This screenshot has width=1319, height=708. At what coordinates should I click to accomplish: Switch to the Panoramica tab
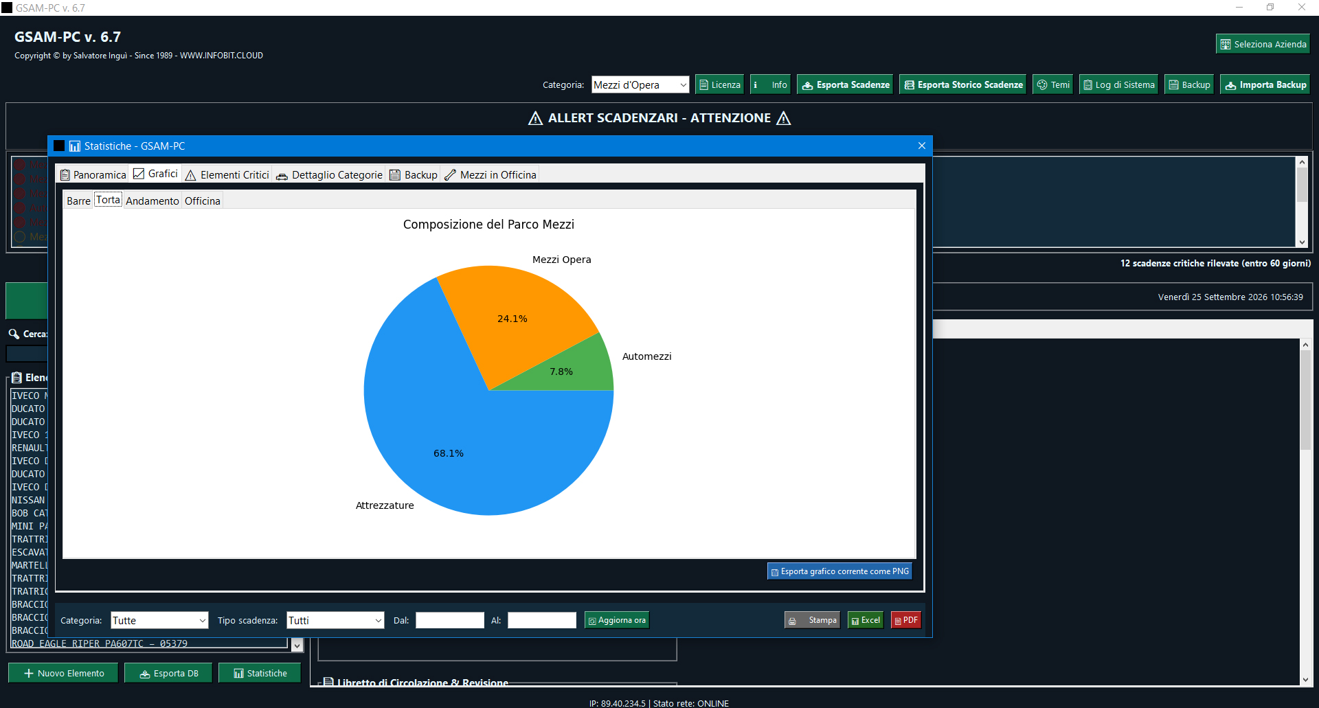(x=93, y=174)
